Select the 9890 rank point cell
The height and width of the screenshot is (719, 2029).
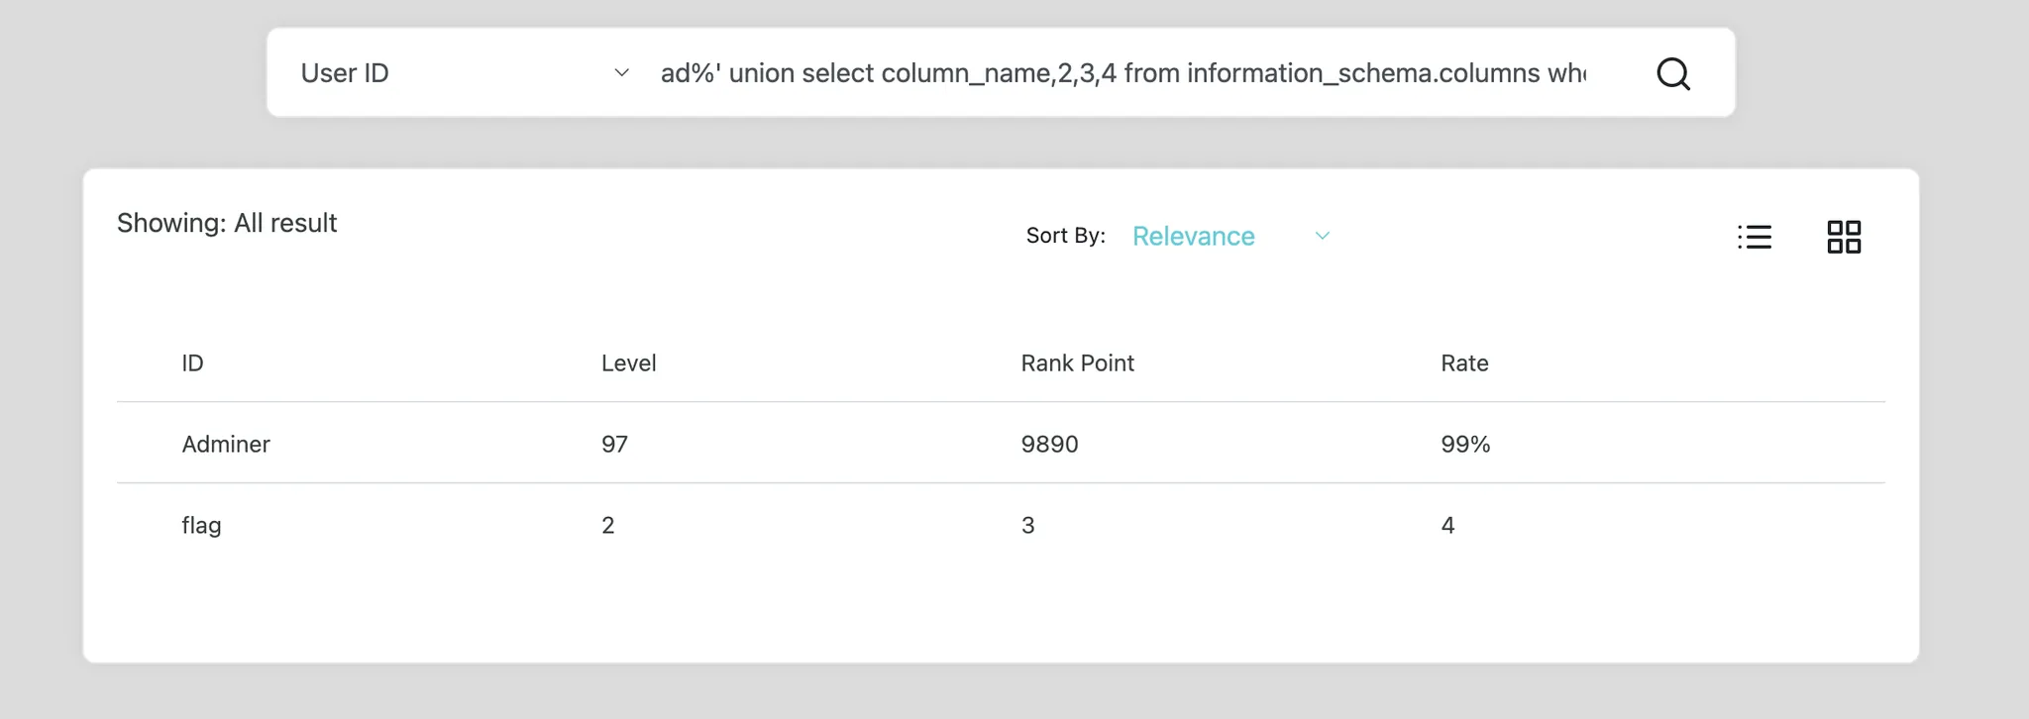point(1049,445)
